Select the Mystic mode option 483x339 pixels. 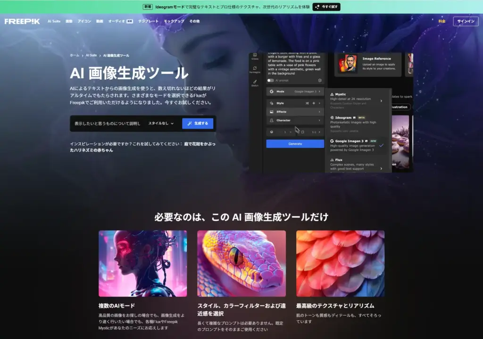point(357,101)
